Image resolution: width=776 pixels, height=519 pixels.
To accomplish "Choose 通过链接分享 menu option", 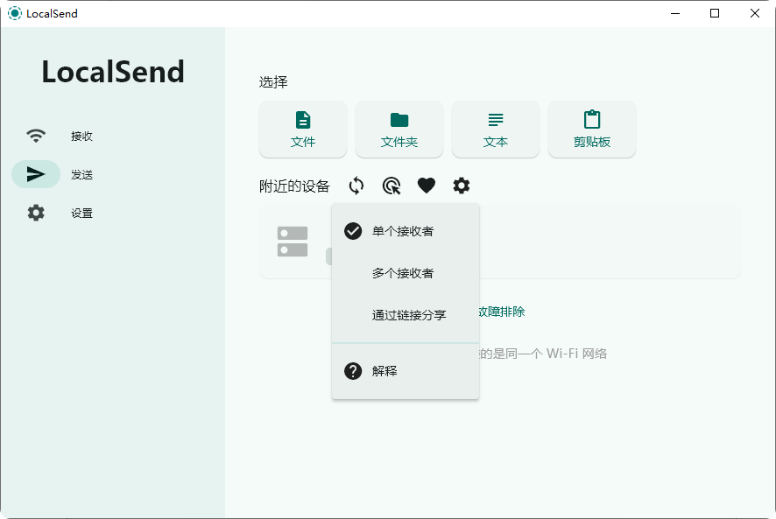I will coord(406,315).
